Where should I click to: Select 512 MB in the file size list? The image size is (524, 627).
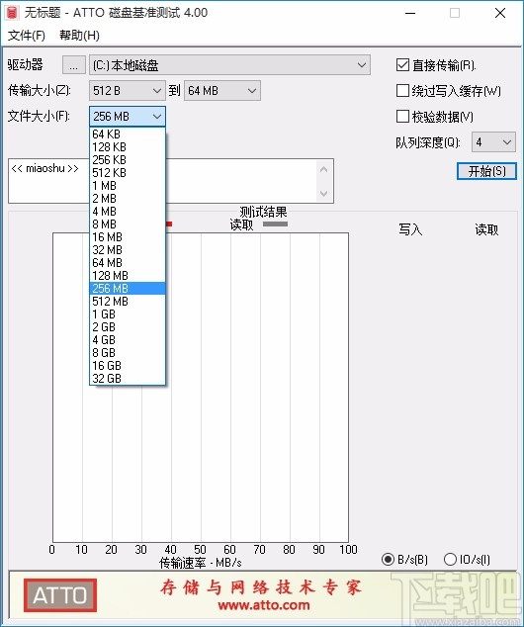(x=128, y=301)
